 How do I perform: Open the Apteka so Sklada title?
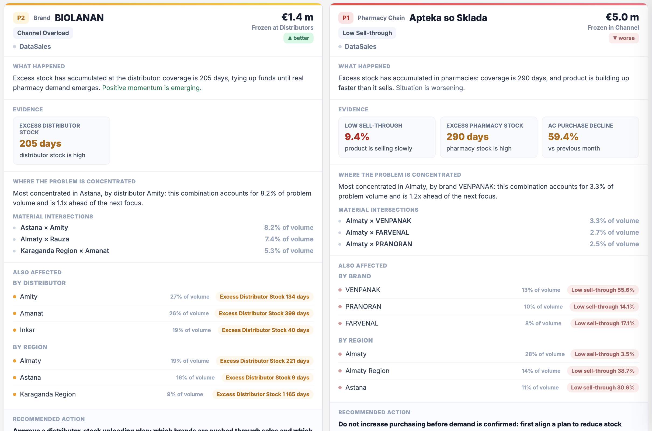pyautogui.click(x=448, y=18)
